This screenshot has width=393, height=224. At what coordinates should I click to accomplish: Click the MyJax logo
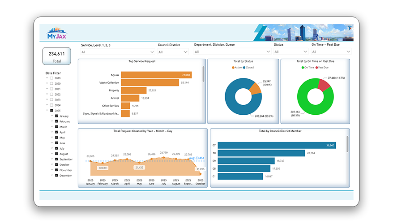(56, 33)
